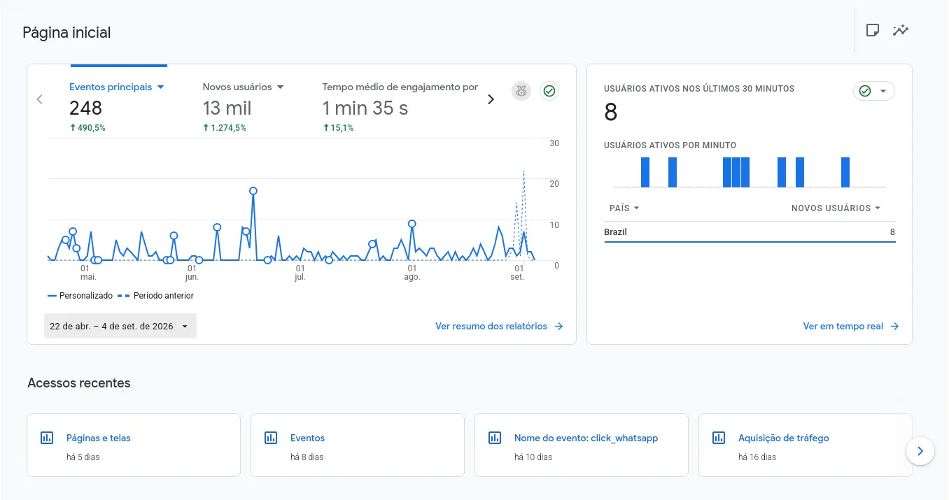The image size is (949, 500).
Task: Click the Página inicial heading
Action: 66,32
